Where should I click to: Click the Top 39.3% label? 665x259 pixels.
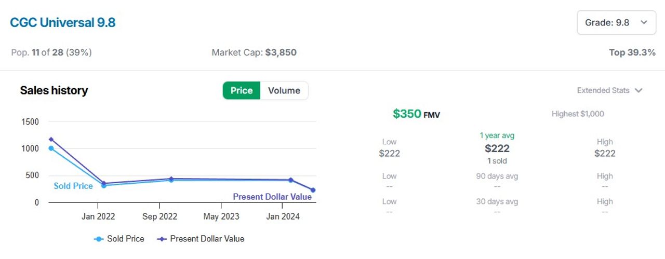(x=632, y=52)
